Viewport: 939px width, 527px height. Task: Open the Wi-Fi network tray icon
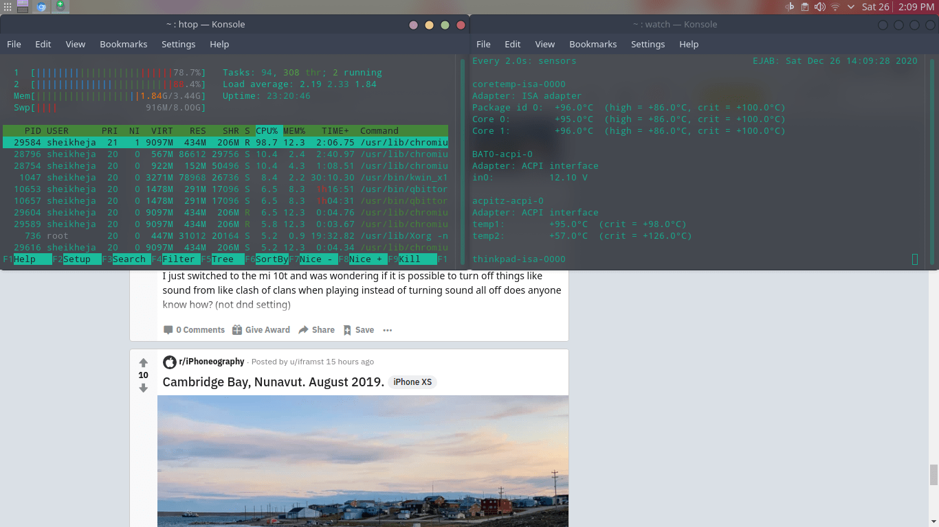pos(835,7)
